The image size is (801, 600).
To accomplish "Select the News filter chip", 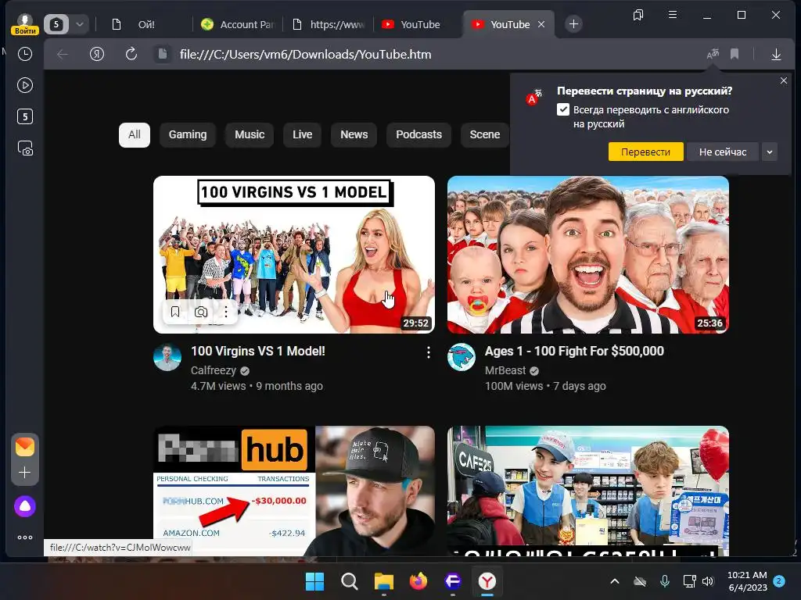I will (x=354, y=134).
